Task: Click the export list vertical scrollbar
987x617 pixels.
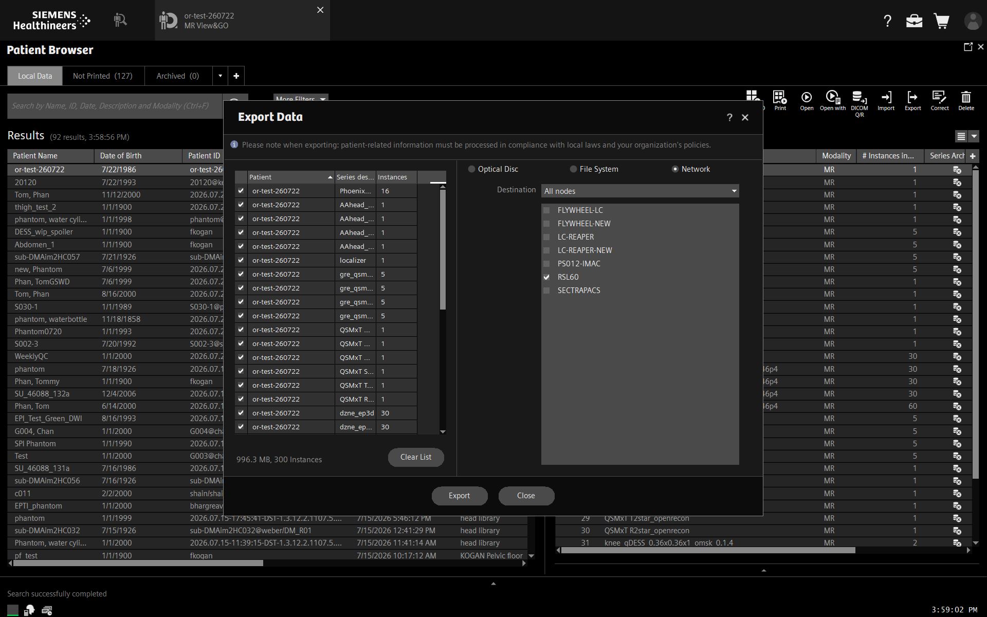Action: (x=443, y=249)
